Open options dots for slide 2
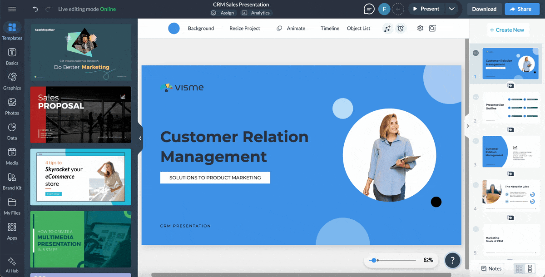 (x=476, y=97)
